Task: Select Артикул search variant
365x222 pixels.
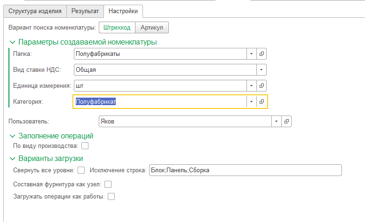Action: (151, 27)
